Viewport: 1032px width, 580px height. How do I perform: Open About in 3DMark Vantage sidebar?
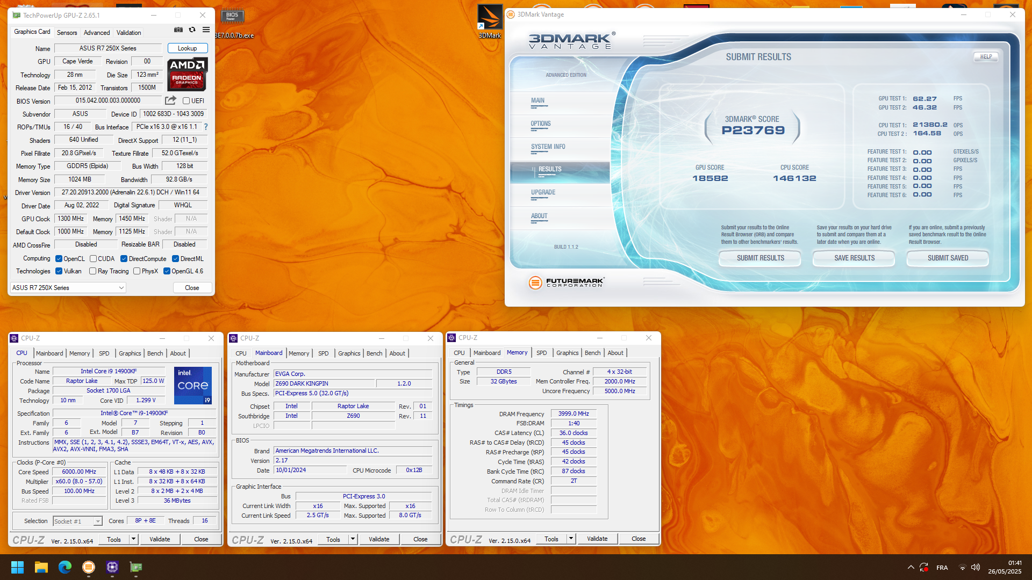tap(560, 219)
